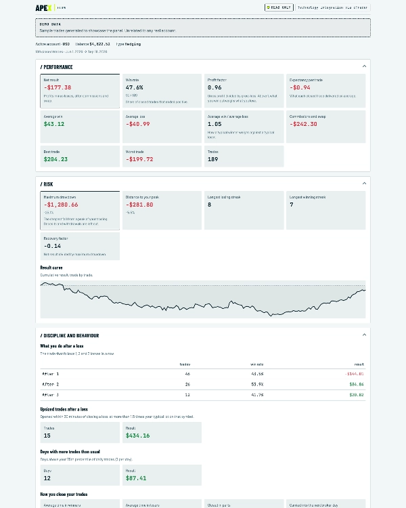Select the Distance to your peak card

[162, 210]
